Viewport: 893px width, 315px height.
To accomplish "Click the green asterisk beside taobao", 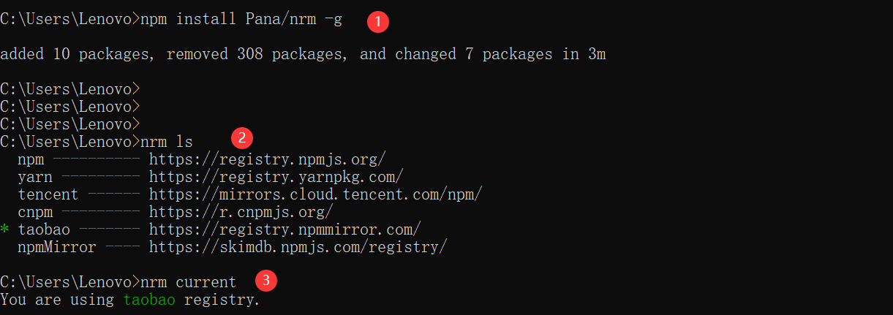I will (4, 230).
